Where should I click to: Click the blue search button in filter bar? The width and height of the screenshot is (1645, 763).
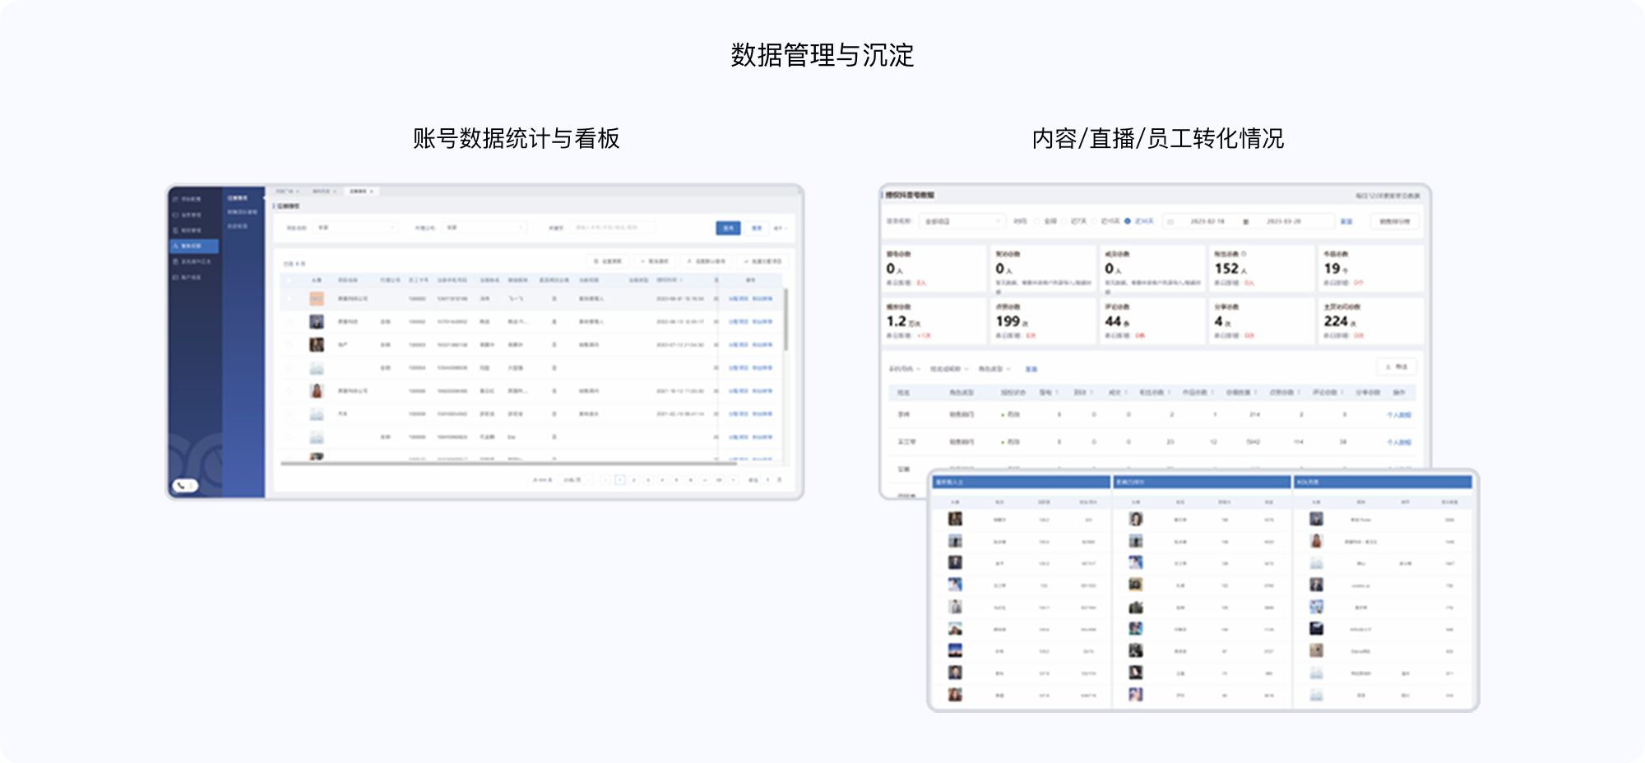click(728, 228)
